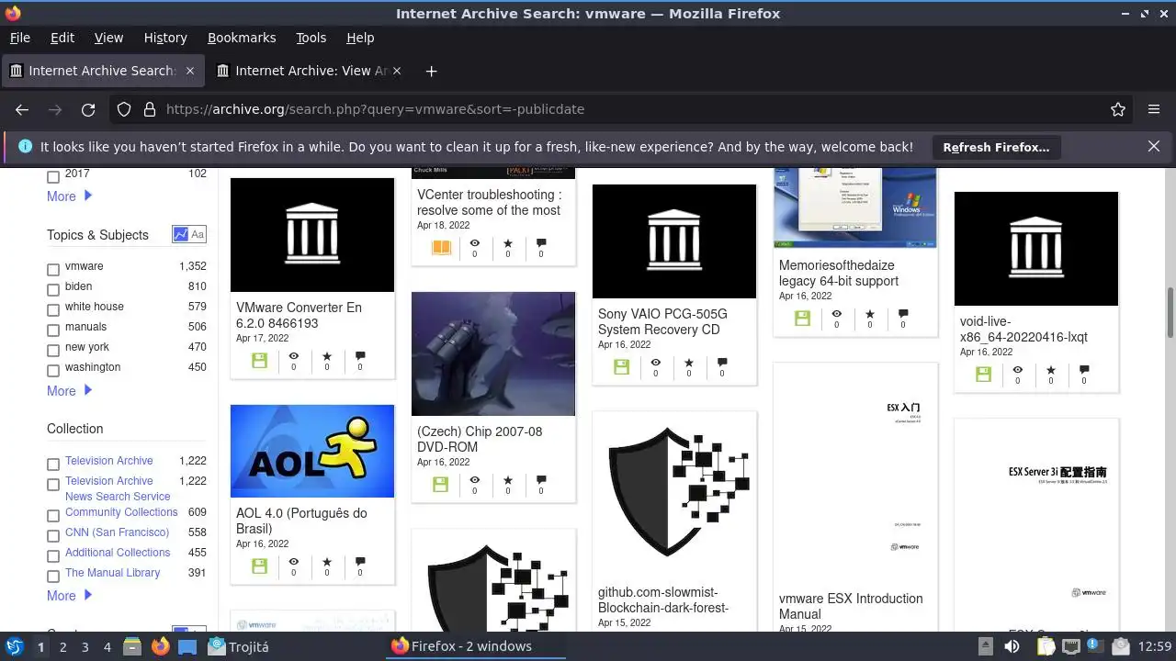Viewport: 1176px width, 661px height.
Task: Close the Internet Archive: View Archive tab
Action: click(397, 71)
